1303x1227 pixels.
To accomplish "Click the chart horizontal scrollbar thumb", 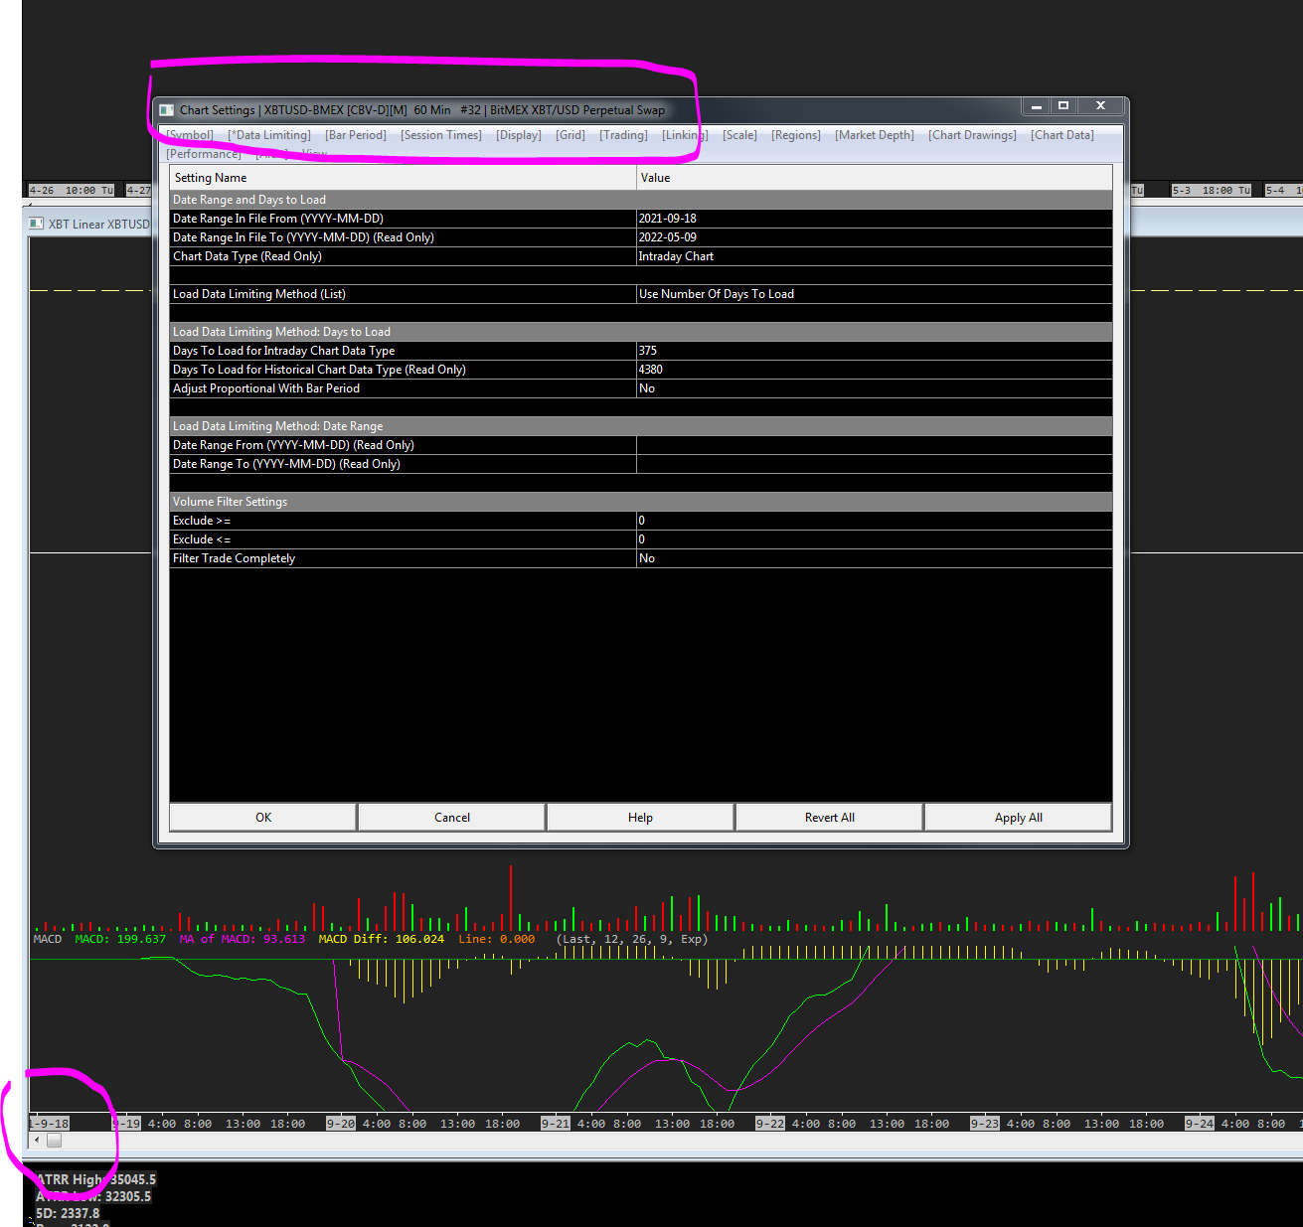I will (54, 1140).
